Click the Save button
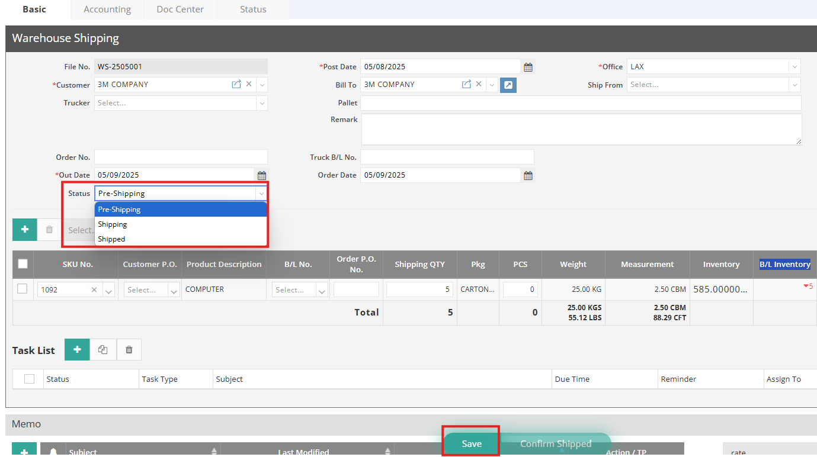This screenshot has width=817, height=457. point(472,443)
